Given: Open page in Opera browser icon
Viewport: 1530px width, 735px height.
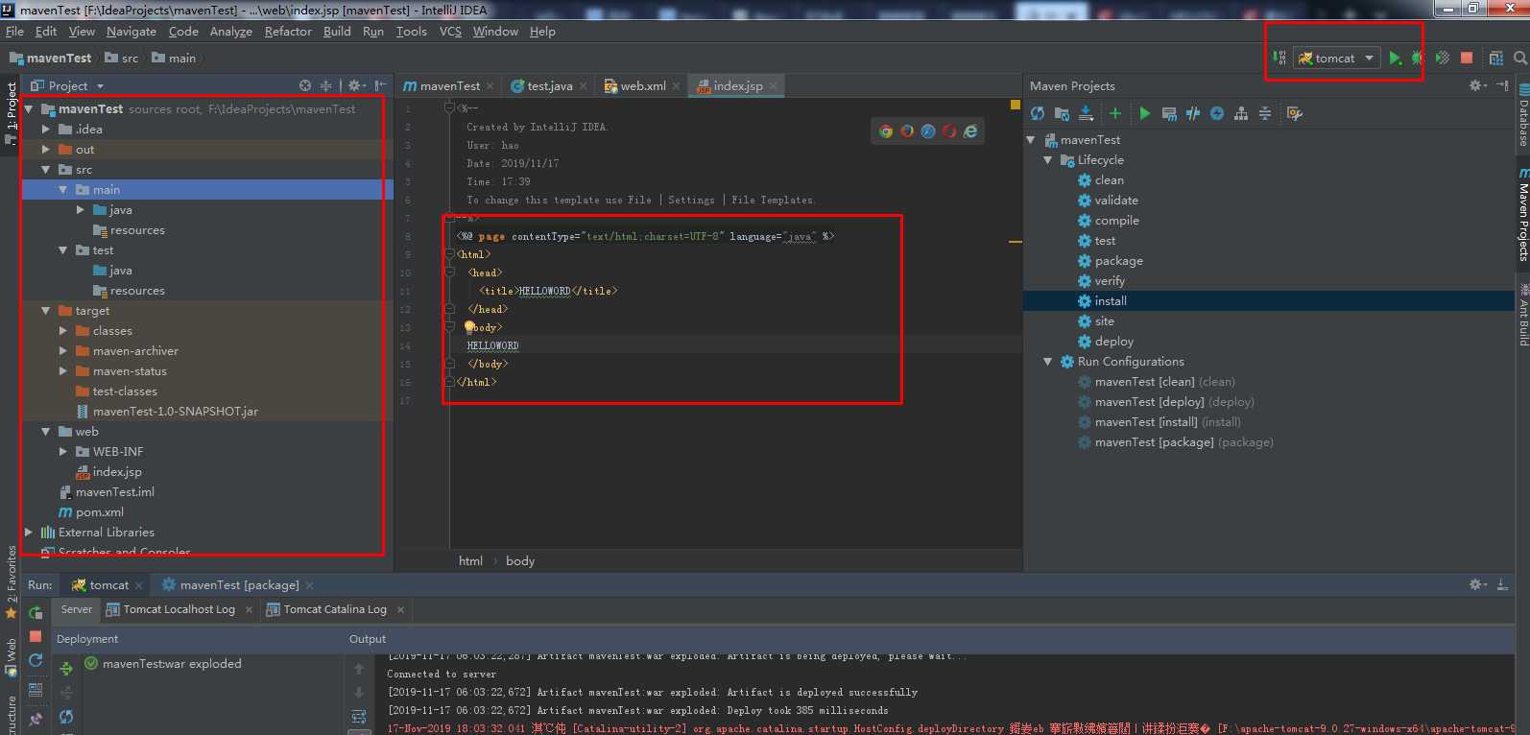Looking at the screenshot, I should click(x=949, y=131).
